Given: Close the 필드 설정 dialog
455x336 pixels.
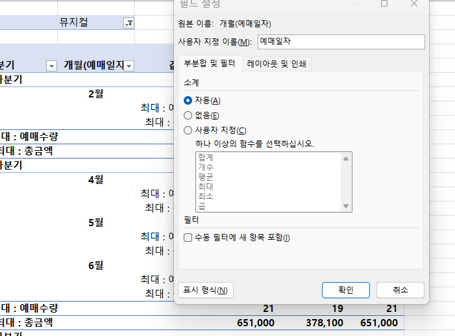Looking at the screenshot, I should pyautogui.click(x=414, y=4).
